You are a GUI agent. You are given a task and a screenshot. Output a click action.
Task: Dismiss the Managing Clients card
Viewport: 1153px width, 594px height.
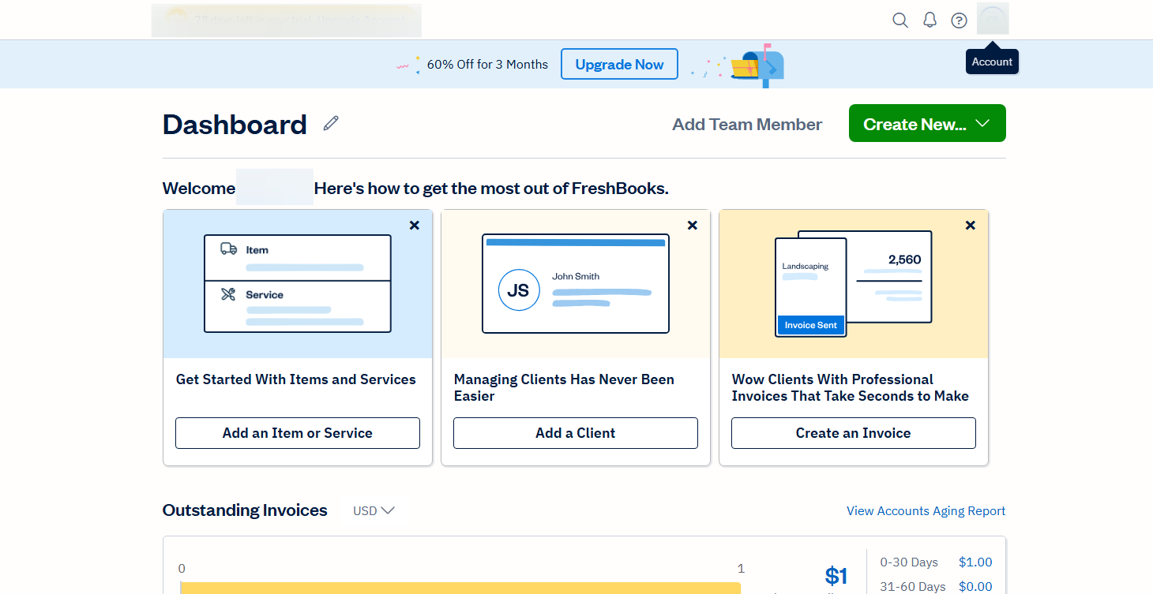tap(693, 226)
